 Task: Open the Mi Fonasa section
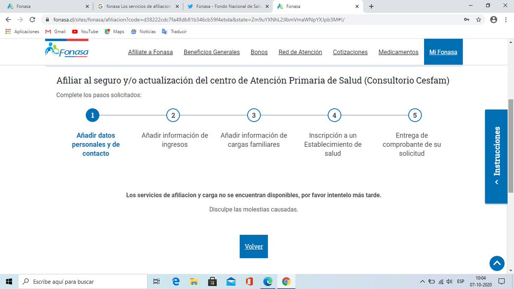coord(443,52)
